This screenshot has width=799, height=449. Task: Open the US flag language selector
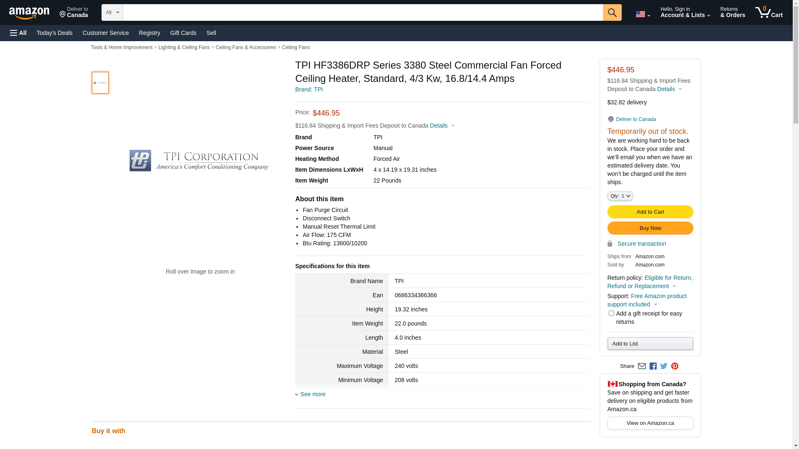tap(642, 14)
